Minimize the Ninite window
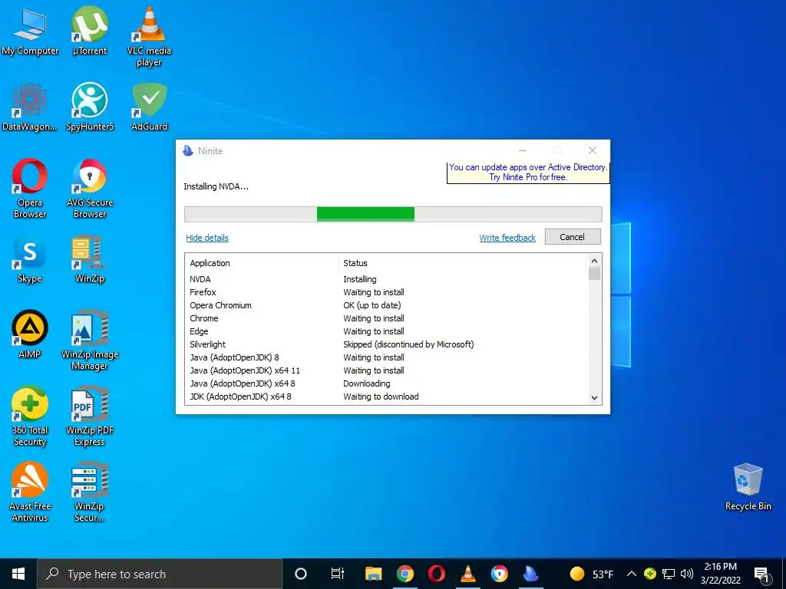Viewport: 786px width, 589px height. (522, 150)
